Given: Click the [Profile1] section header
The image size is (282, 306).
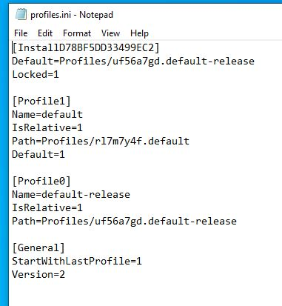Looking at the screenshot, I should [41, 101].
